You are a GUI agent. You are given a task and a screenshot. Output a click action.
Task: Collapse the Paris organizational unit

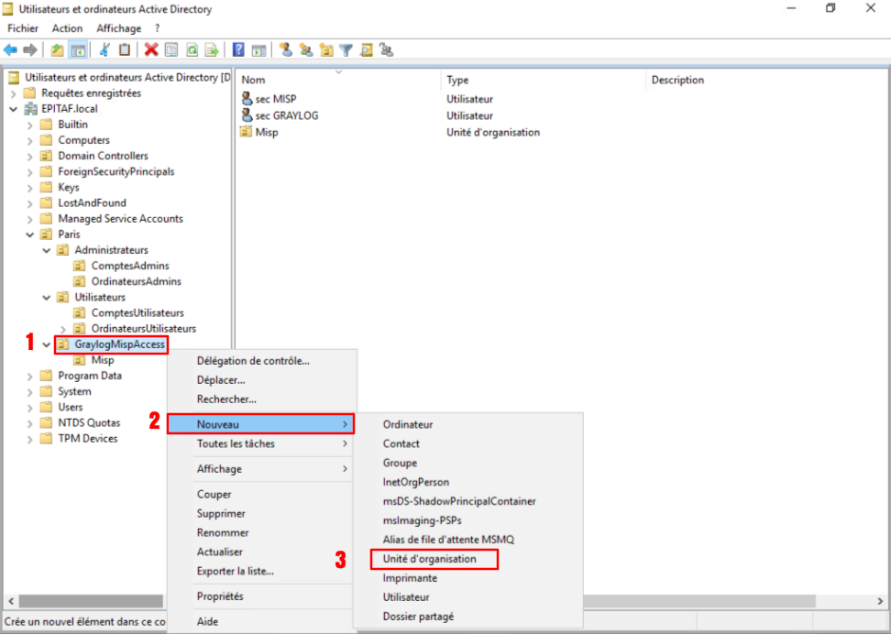pyautogui.click(x=29, y=235)
